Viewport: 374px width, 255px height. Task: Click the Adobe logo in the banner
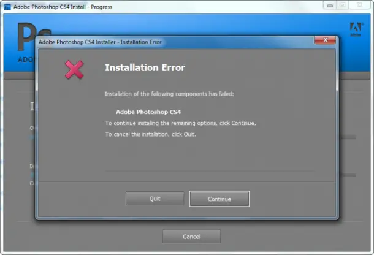click(356, 29)
